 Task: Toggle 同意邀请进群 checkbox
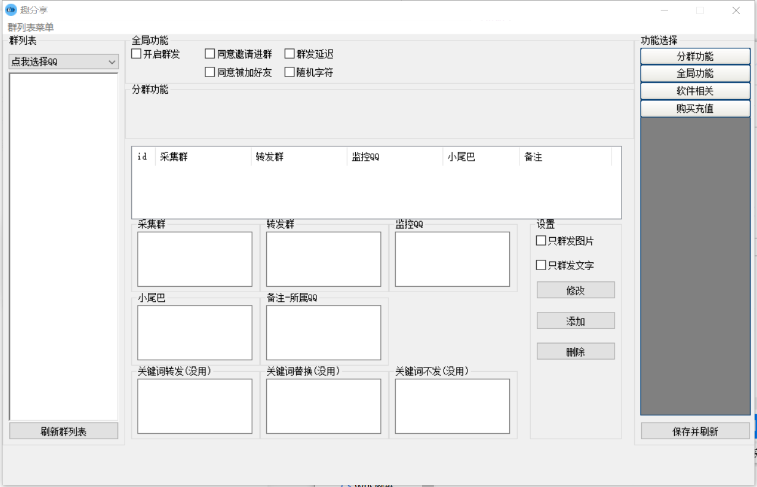[x=210, y=55]
